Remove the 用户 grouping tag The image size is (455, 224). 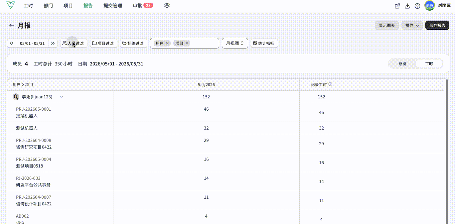point(167,43)
